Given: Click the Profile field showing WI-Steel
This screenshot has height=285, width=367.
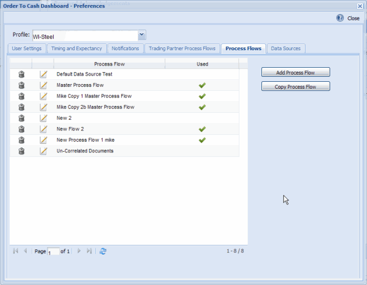Looking at the screenshot, I should [85, 36].
